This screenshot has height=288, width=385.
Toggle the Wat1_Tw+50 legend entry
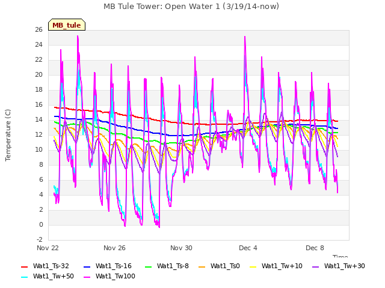tap(48, 277)
